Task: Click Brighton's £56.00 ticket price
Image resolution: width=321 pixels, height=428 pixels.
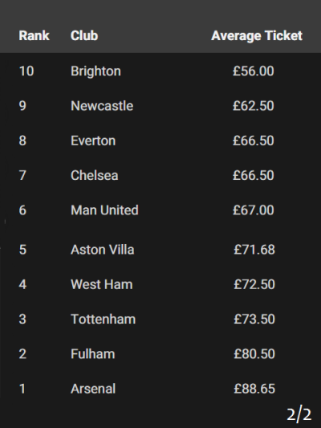Action: 254,71
